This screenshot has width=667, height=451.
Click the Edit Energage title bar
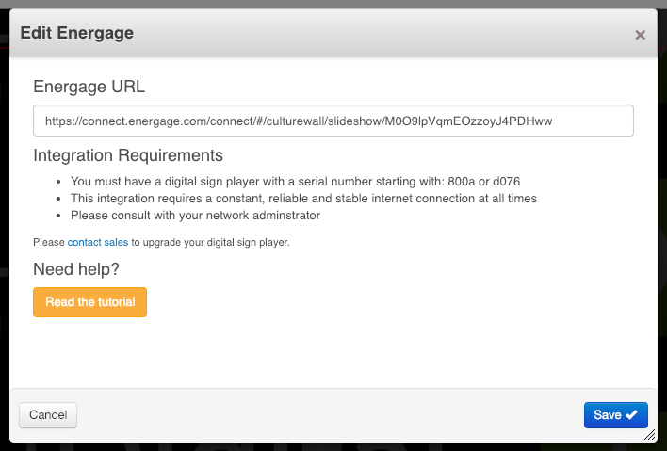[333, 33]
